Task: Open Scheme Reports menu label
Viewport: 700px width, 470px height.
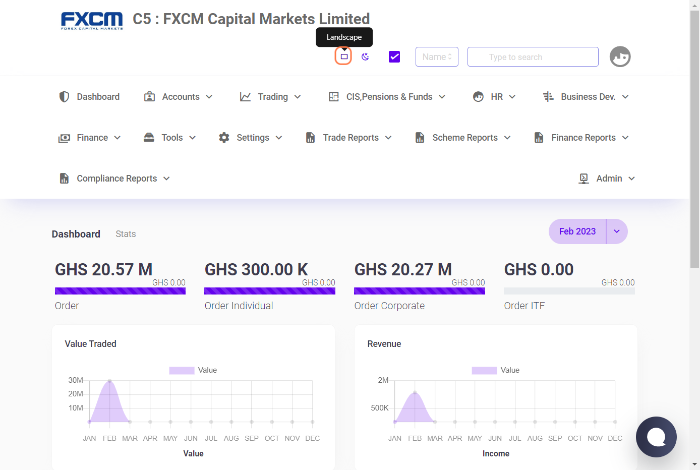Action: [x=465, y=138]
